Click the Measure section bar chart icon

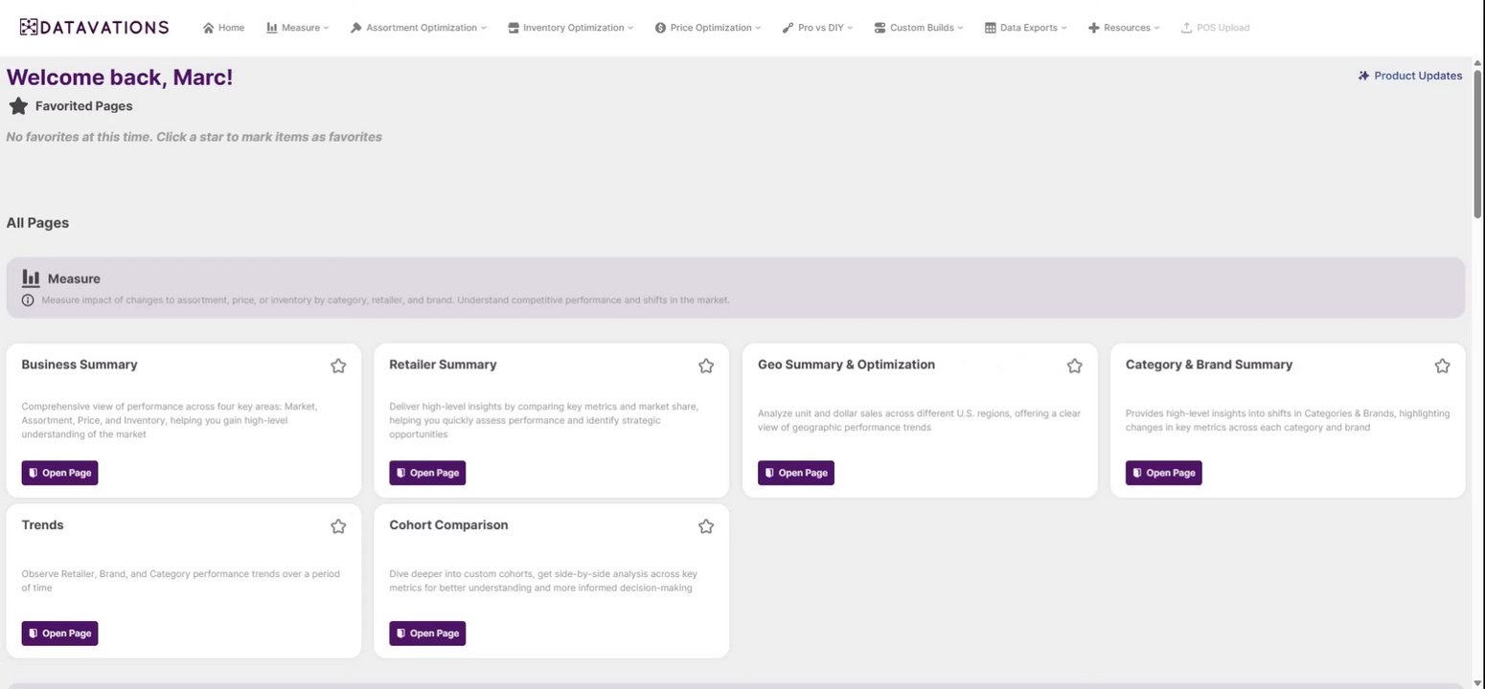point(31,278)
